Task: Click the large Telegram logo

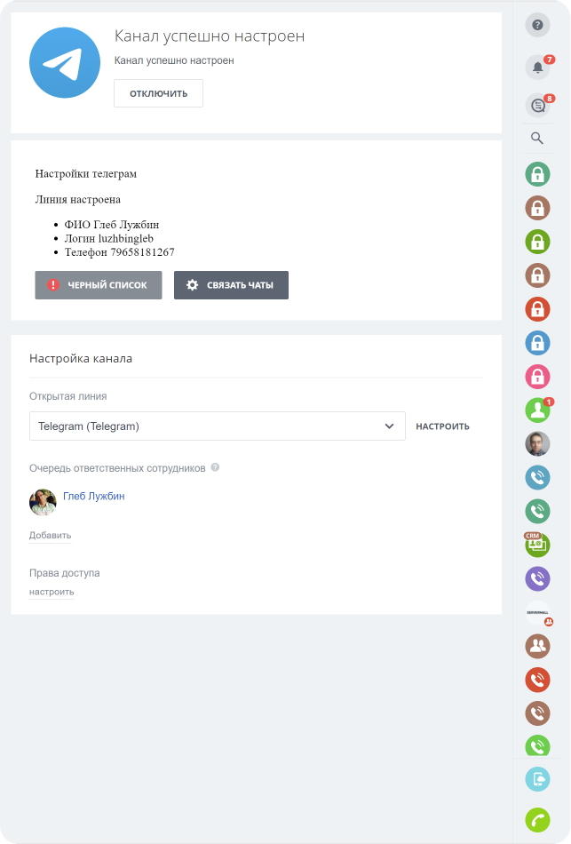Action: click(63, 62)
